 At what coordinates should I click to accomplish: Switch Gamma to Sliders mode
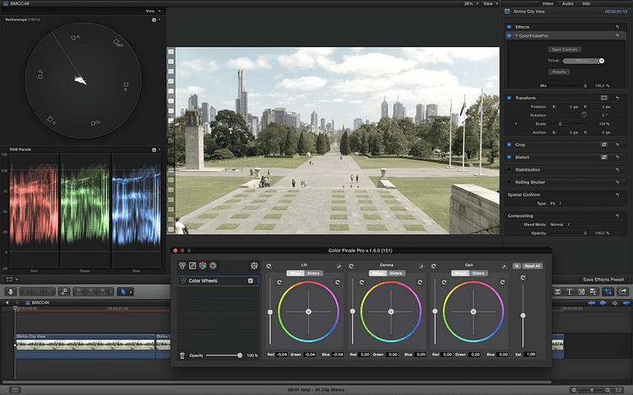[396, 273]
